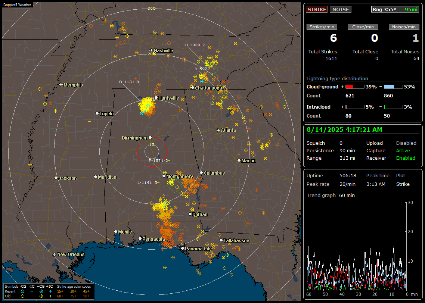Select the Mobile city marker dot
Image resolution: width=425 pixels, height=303 pixels.
click(x=116, y=231)
